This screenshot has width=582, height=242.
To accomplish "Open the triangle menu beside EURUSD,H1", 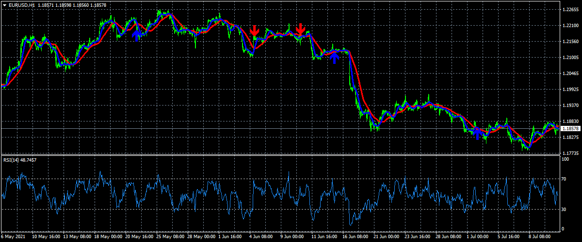I will (4, 5).
